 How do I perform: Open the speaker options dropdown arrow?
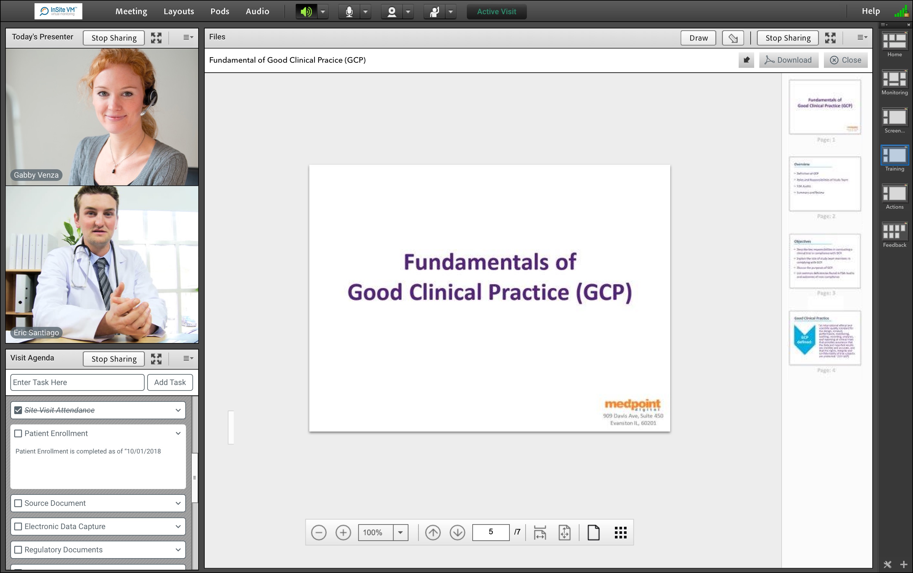click(x=323, y=12)
